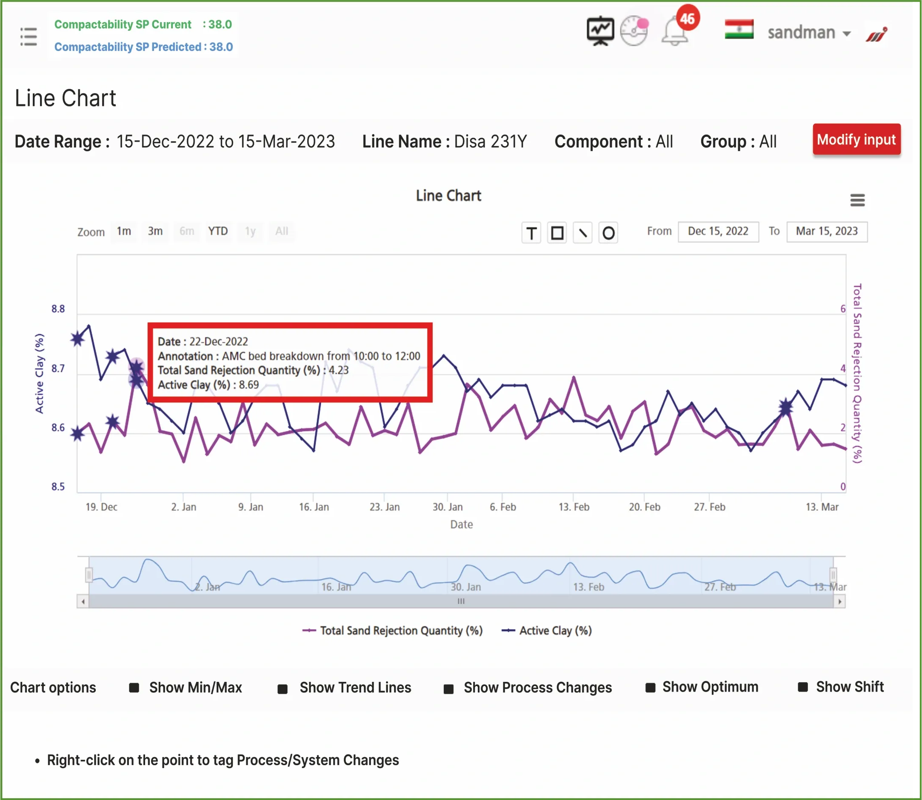Click the India flag language icon
922x800 pixels.
739,29
